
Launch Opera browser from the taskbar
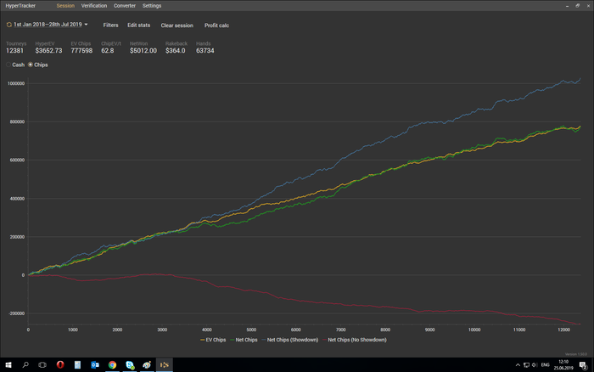point(60,365)
